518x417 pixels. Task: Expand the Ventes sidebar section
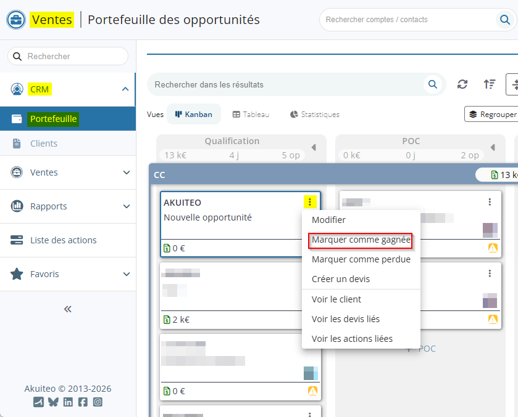pos(126,172)
